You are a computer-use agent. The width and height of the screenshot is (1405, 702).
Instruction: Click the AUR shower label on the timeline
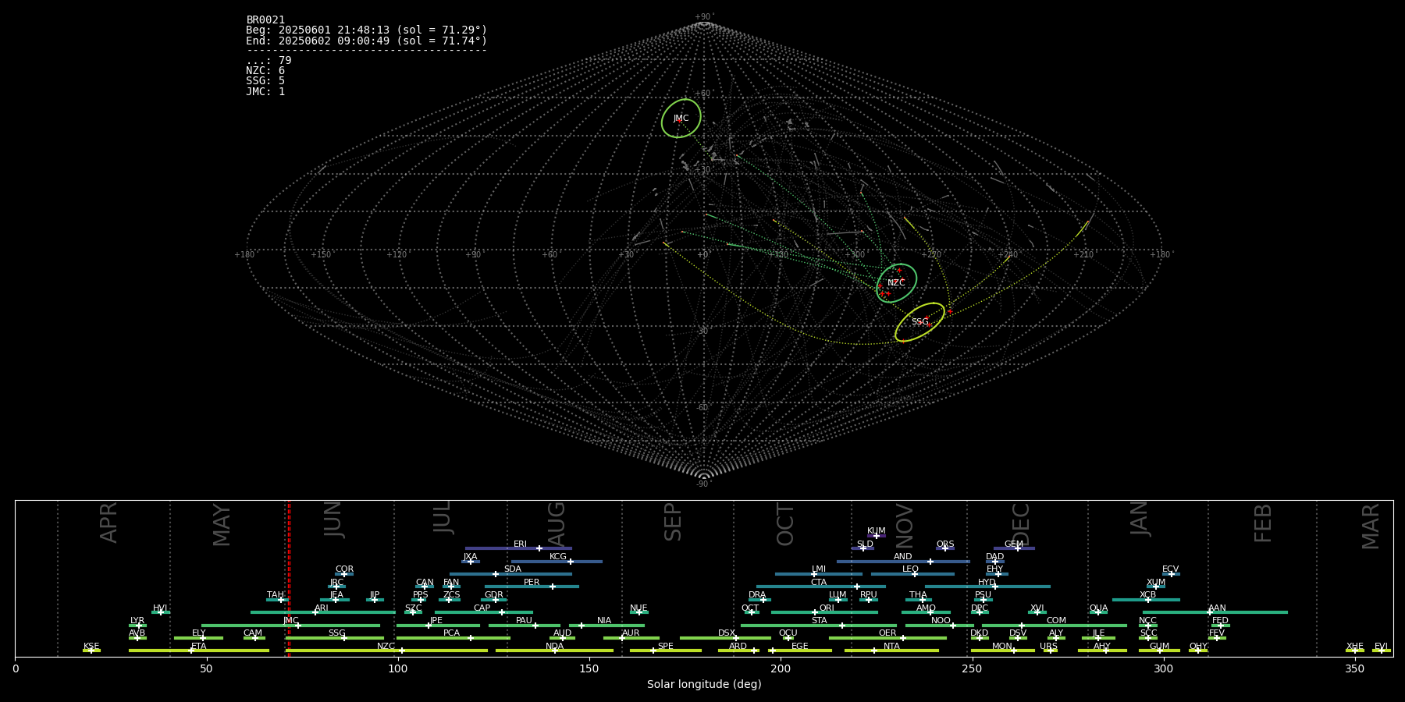click(631, 633)
